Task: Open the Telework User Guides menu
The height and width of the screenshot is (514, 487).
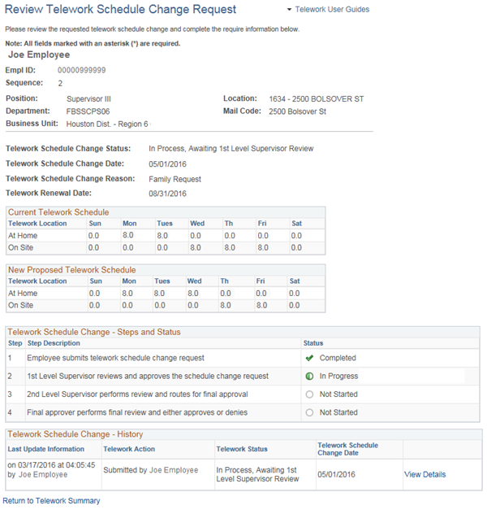Action: (x=333, y=10)
